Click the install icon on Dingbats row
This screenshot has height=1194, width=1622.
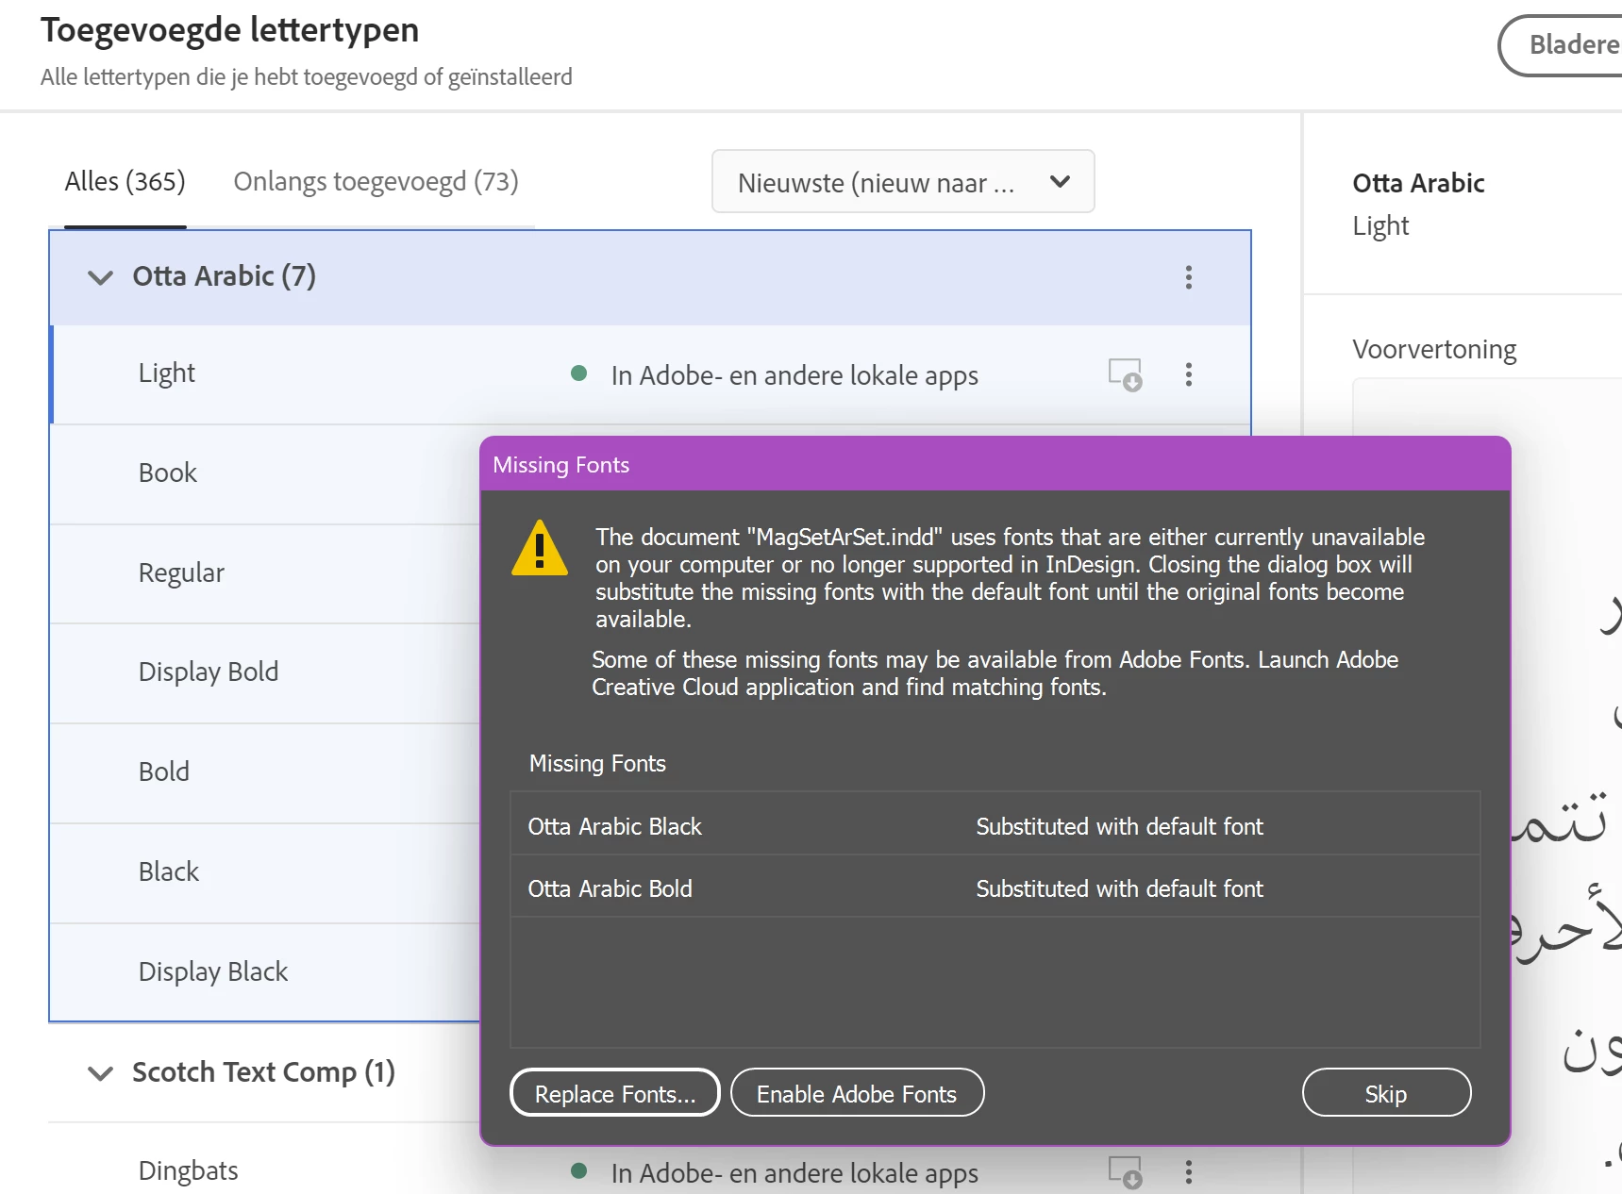(x=1125, y=1172)
